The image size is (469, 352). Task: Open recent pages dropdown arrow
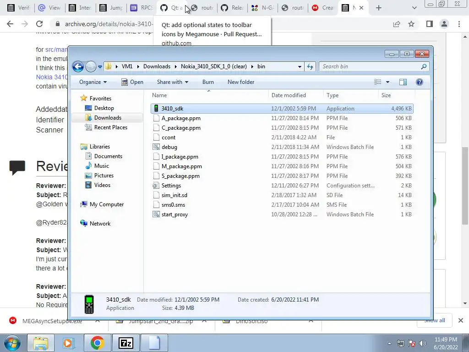[x=100, y=66]
